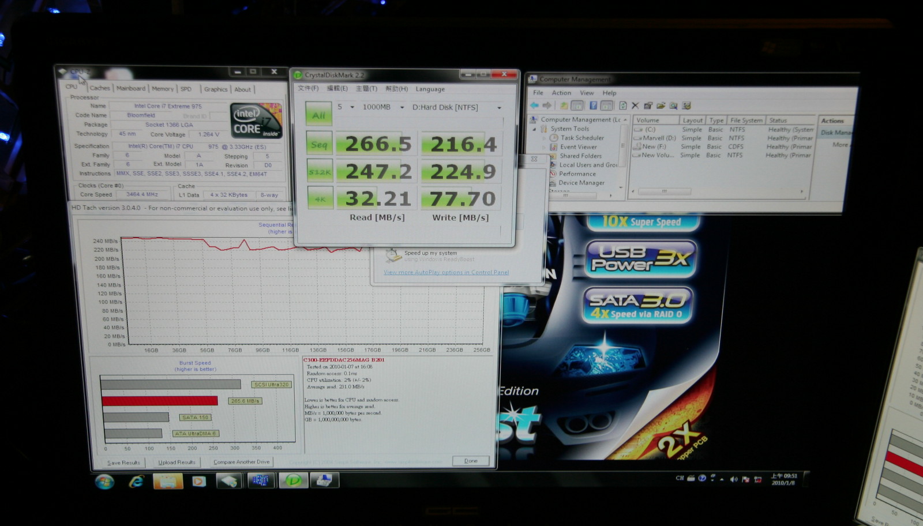Open the Action menu in Computer Management
Viewport: 923px width, 526px height.
click(561, 93)
